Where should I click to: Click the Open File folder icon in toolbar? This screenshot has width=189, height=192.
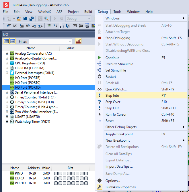pos(19,19)
